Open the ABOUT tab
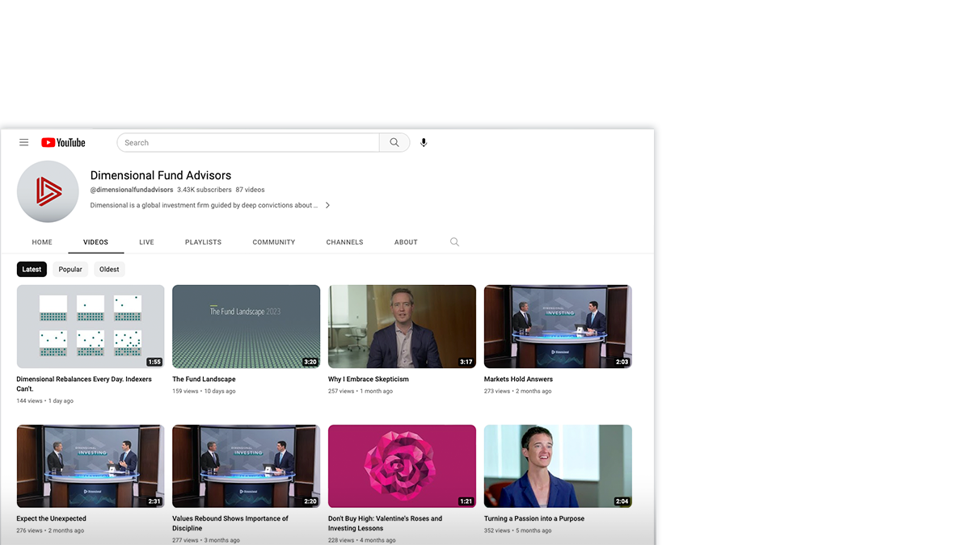The width and height of the screenshot is (970, 545). coord(406,242)
